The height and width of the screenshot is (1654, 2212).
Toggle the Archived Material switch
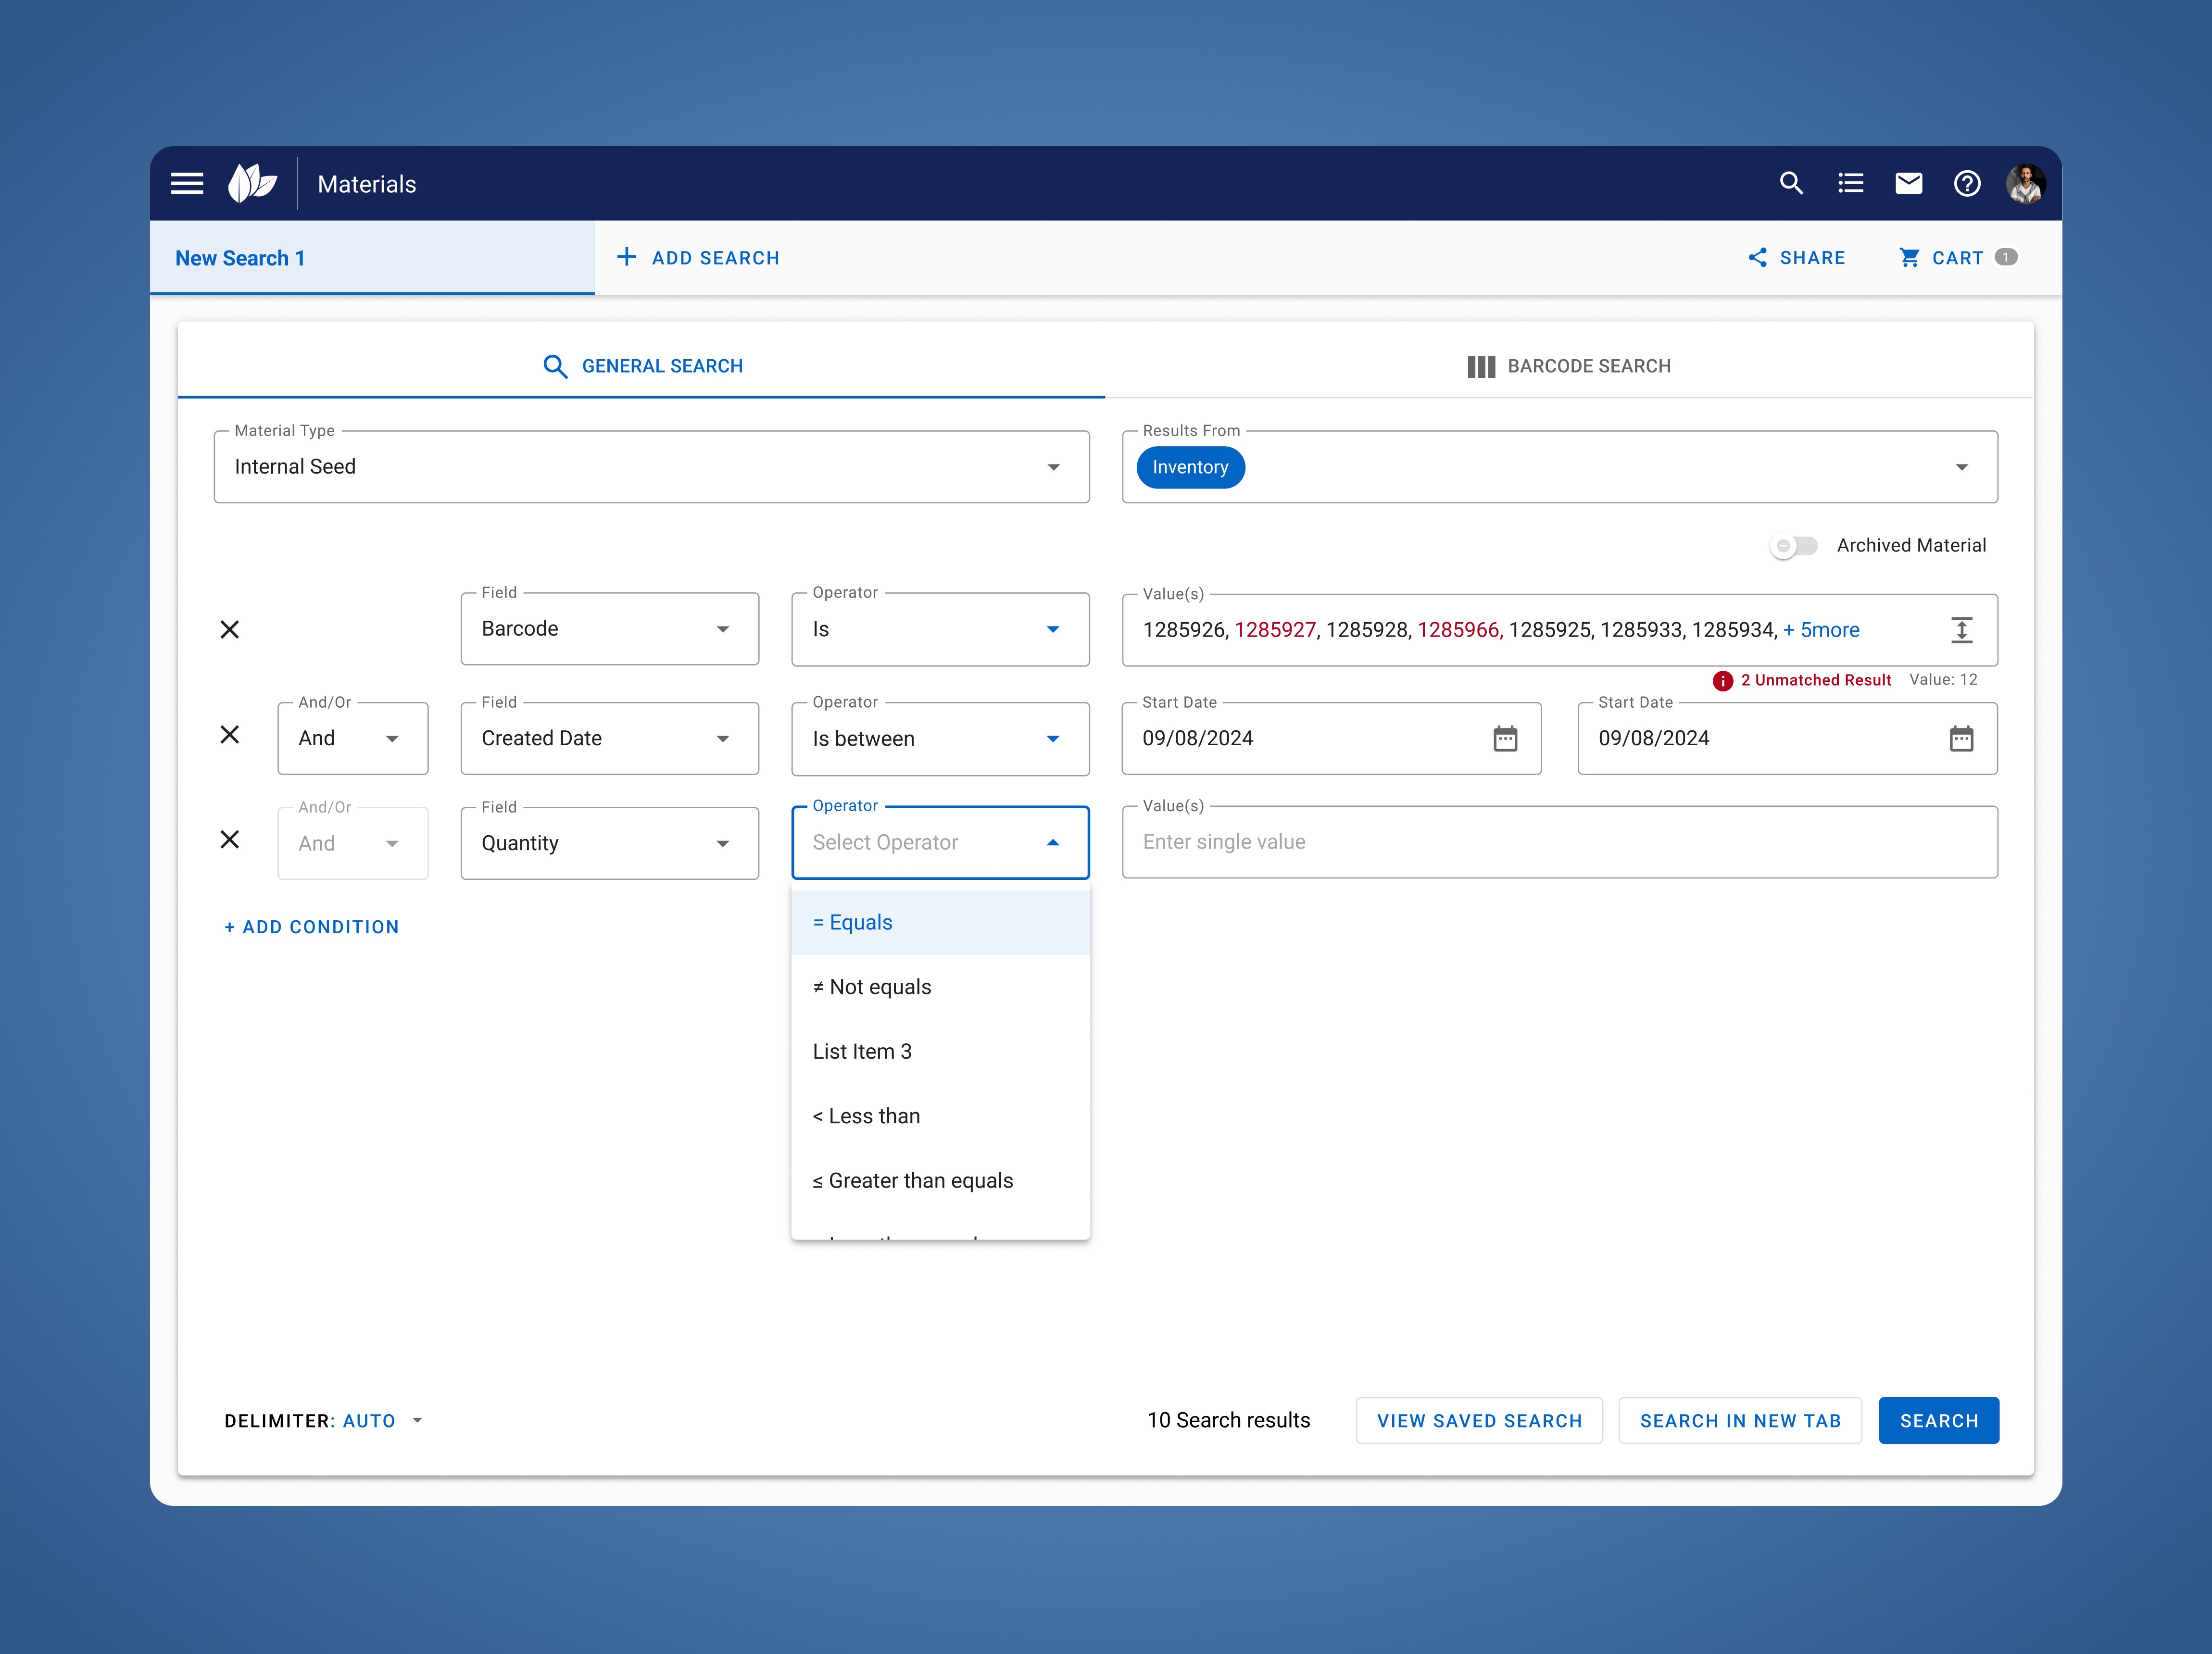coord(1794,546)
